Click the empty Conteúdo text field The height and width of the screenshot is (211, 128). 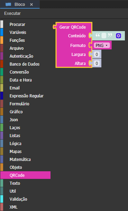[104, 36]
